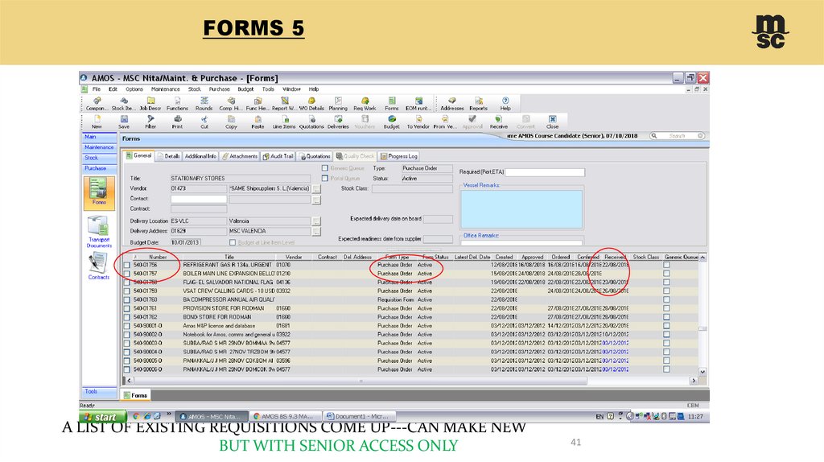The width and height of the screenshot is (824, 462).
Task: Tick the Portal Queue checkbox
Action: [325, 178]
